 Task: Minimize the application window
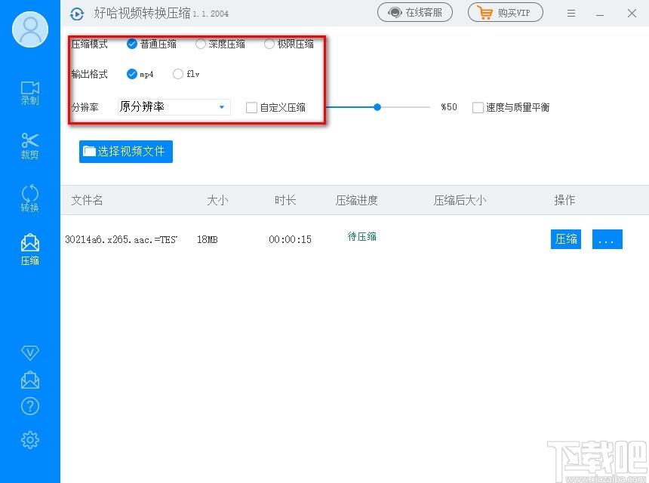click(600, 14)
